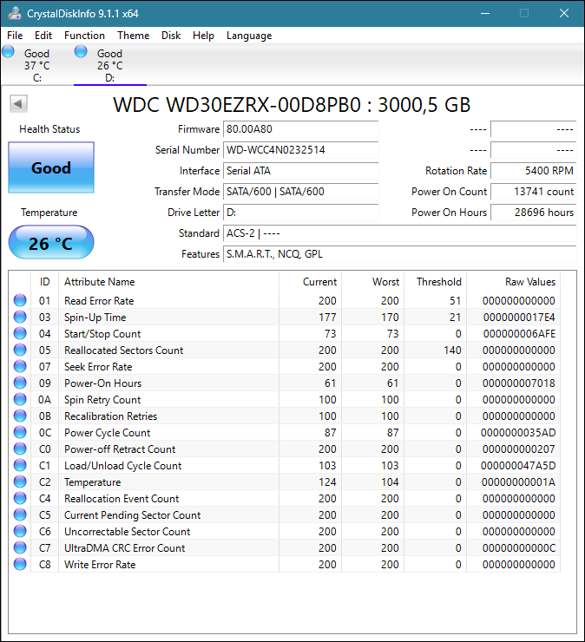
Task: Click the Raw Values column header
Action: coord(514,282)
